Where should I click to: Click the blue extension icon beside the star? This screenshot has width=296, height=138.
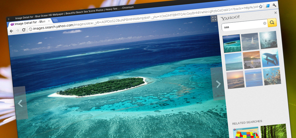click(267, 6)
